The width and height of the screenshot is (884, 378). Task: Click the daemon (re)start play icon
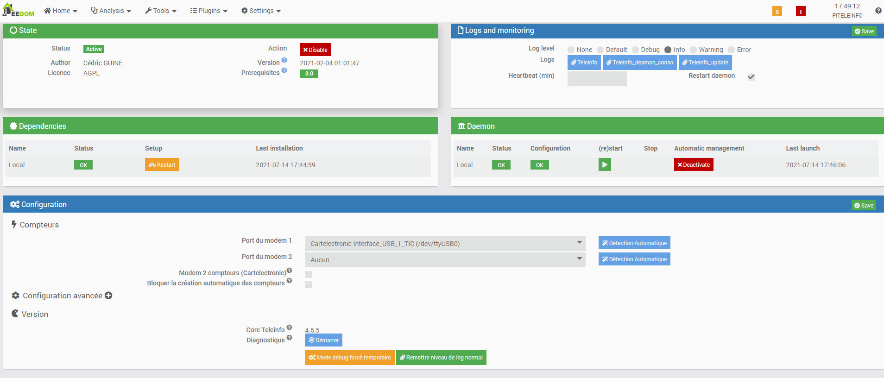tap(605, 164)
